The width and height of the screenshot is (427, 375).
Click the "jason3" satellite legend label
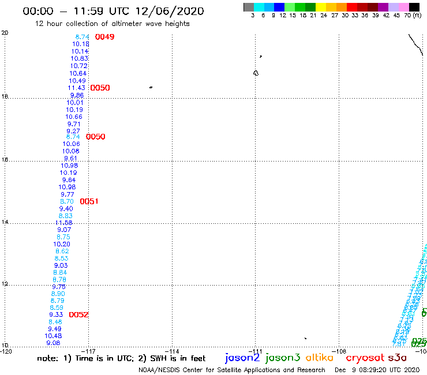pyautogui.click(x=283, y=358)
